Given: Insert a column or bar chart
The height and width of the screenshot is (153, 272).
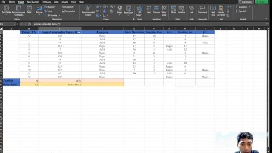Looking at the screenshot, I should point(98,7).
